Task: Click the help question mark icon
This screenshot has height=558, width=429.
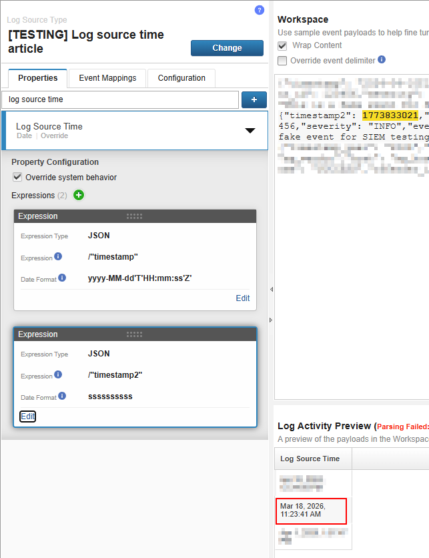Action: pyautogui.click(x=260, y=10)
